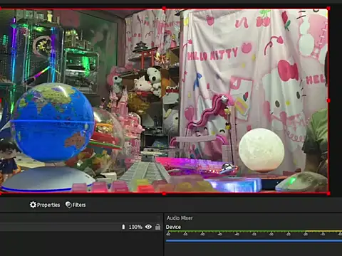This screenshot has height=256, width=342.
Task: Click the top-right red transform handle
Action: coord(328,9)
